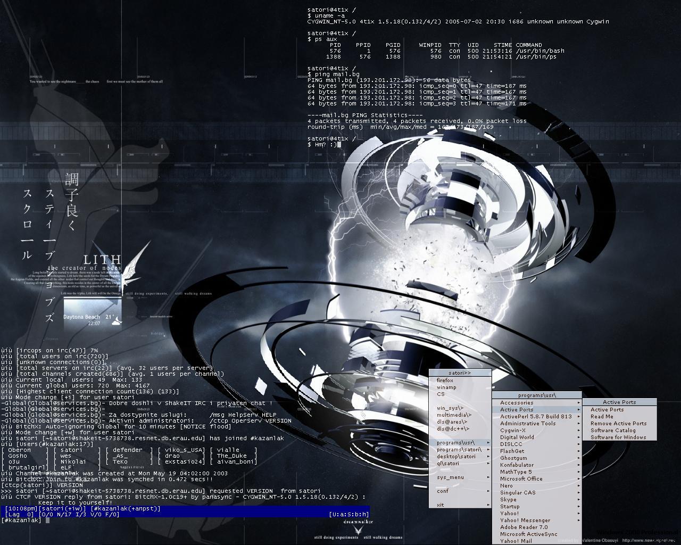The width and height of the screenshot is (681, 545).
Task: Click "/msg HelpServ HELP" in the IRC log
Action: point(243,415)
